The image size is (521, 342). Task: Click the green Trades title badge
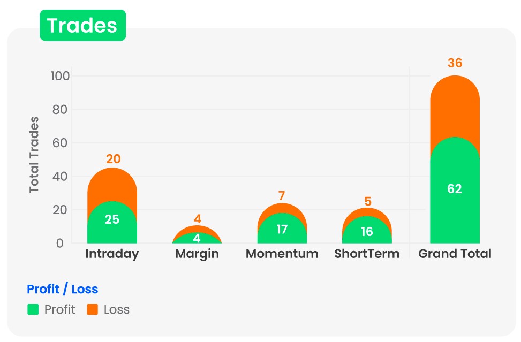82,25
